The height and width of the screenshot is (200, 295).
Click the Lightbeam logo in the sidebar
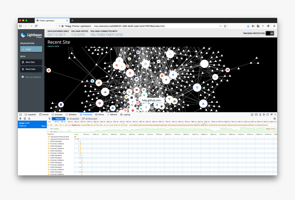pyautogui.click(x=31, y=35)
